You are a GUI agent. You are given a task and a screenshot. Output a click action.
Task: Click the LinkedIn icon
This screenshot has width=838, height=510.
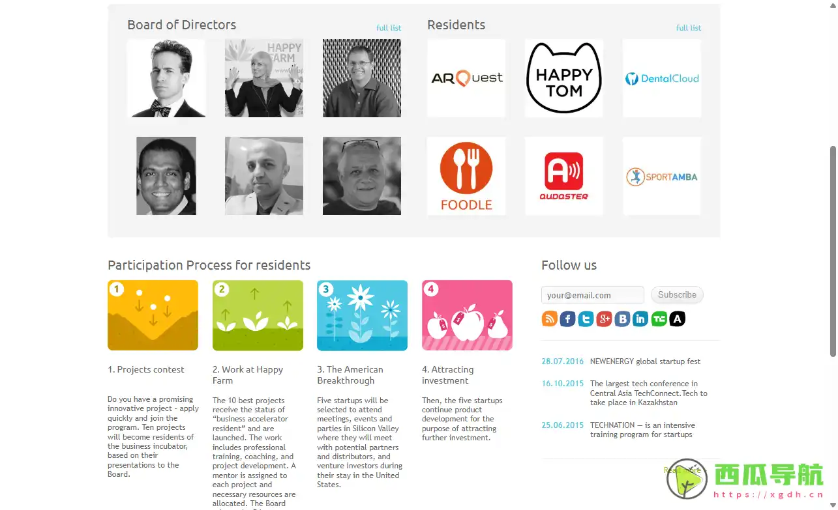click(x=640, y=319)
